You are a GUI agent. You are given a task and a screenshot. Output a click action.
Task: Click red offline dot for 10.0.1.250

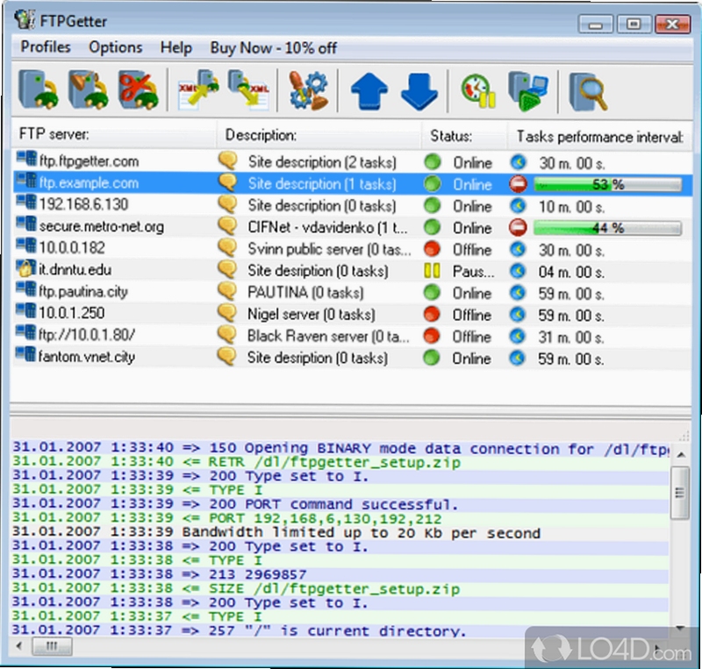coord(432,314)
